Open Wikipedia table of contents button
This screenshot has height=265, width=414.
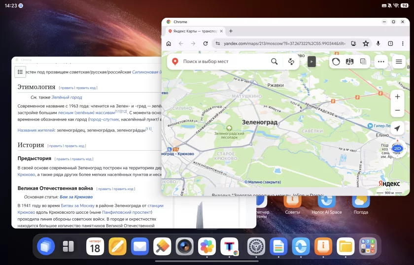(20, 72)
